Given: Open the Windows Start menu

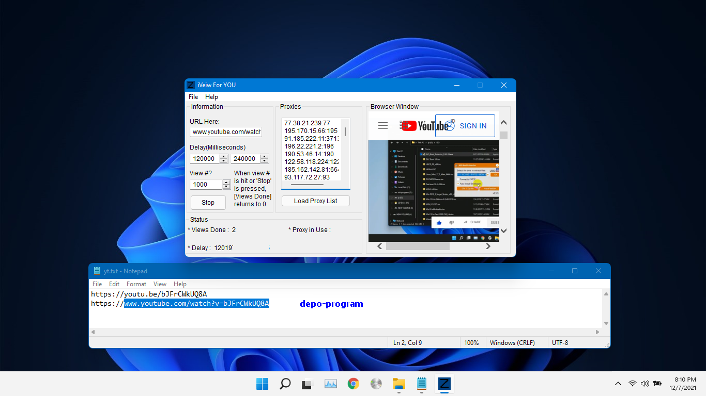Looking at the screenshot, I should click(x=263, y=384).
